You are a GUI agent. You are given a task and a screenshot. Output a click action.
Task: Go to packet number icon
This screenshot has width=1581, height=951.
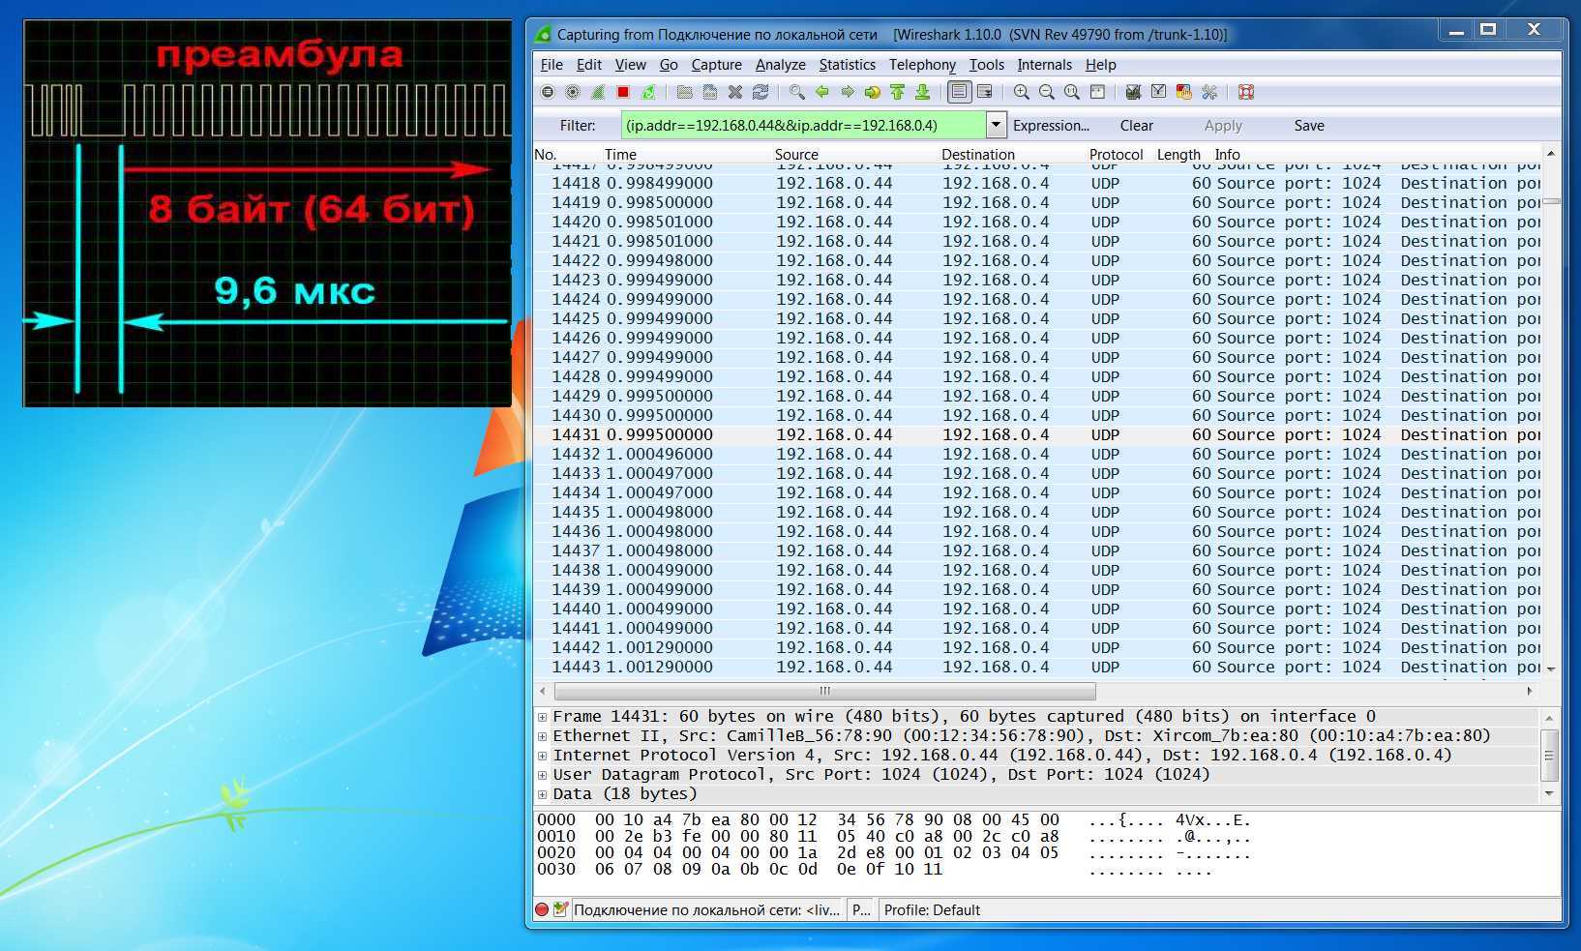coord(873,92)
